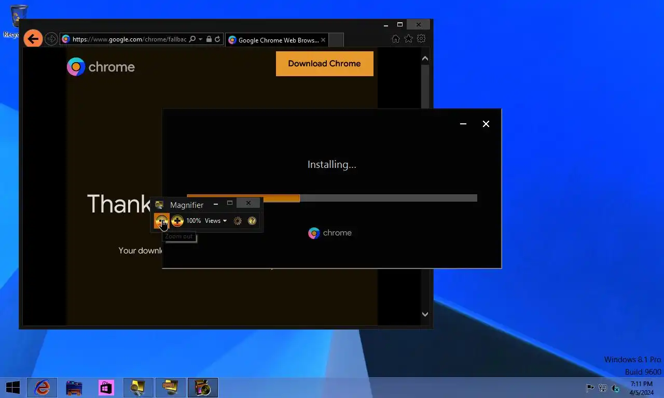The height and width of the screenshot is (398, 664).
Task: Open the Magnifier options gear
Action: [x=238, y=221]
